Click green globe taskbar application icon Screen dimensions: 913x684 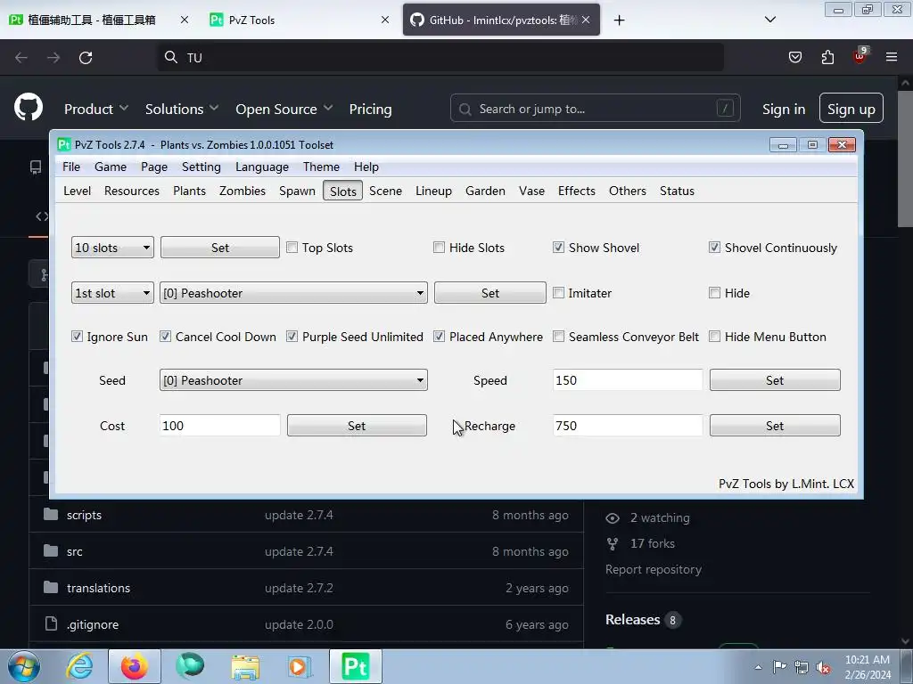(x=190, y=666)
